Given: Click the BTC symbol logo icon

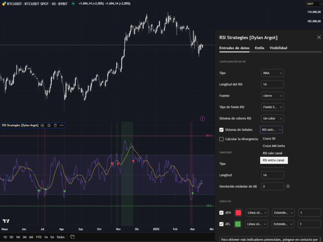Looking at the screenshot, I should pos(4,4).
